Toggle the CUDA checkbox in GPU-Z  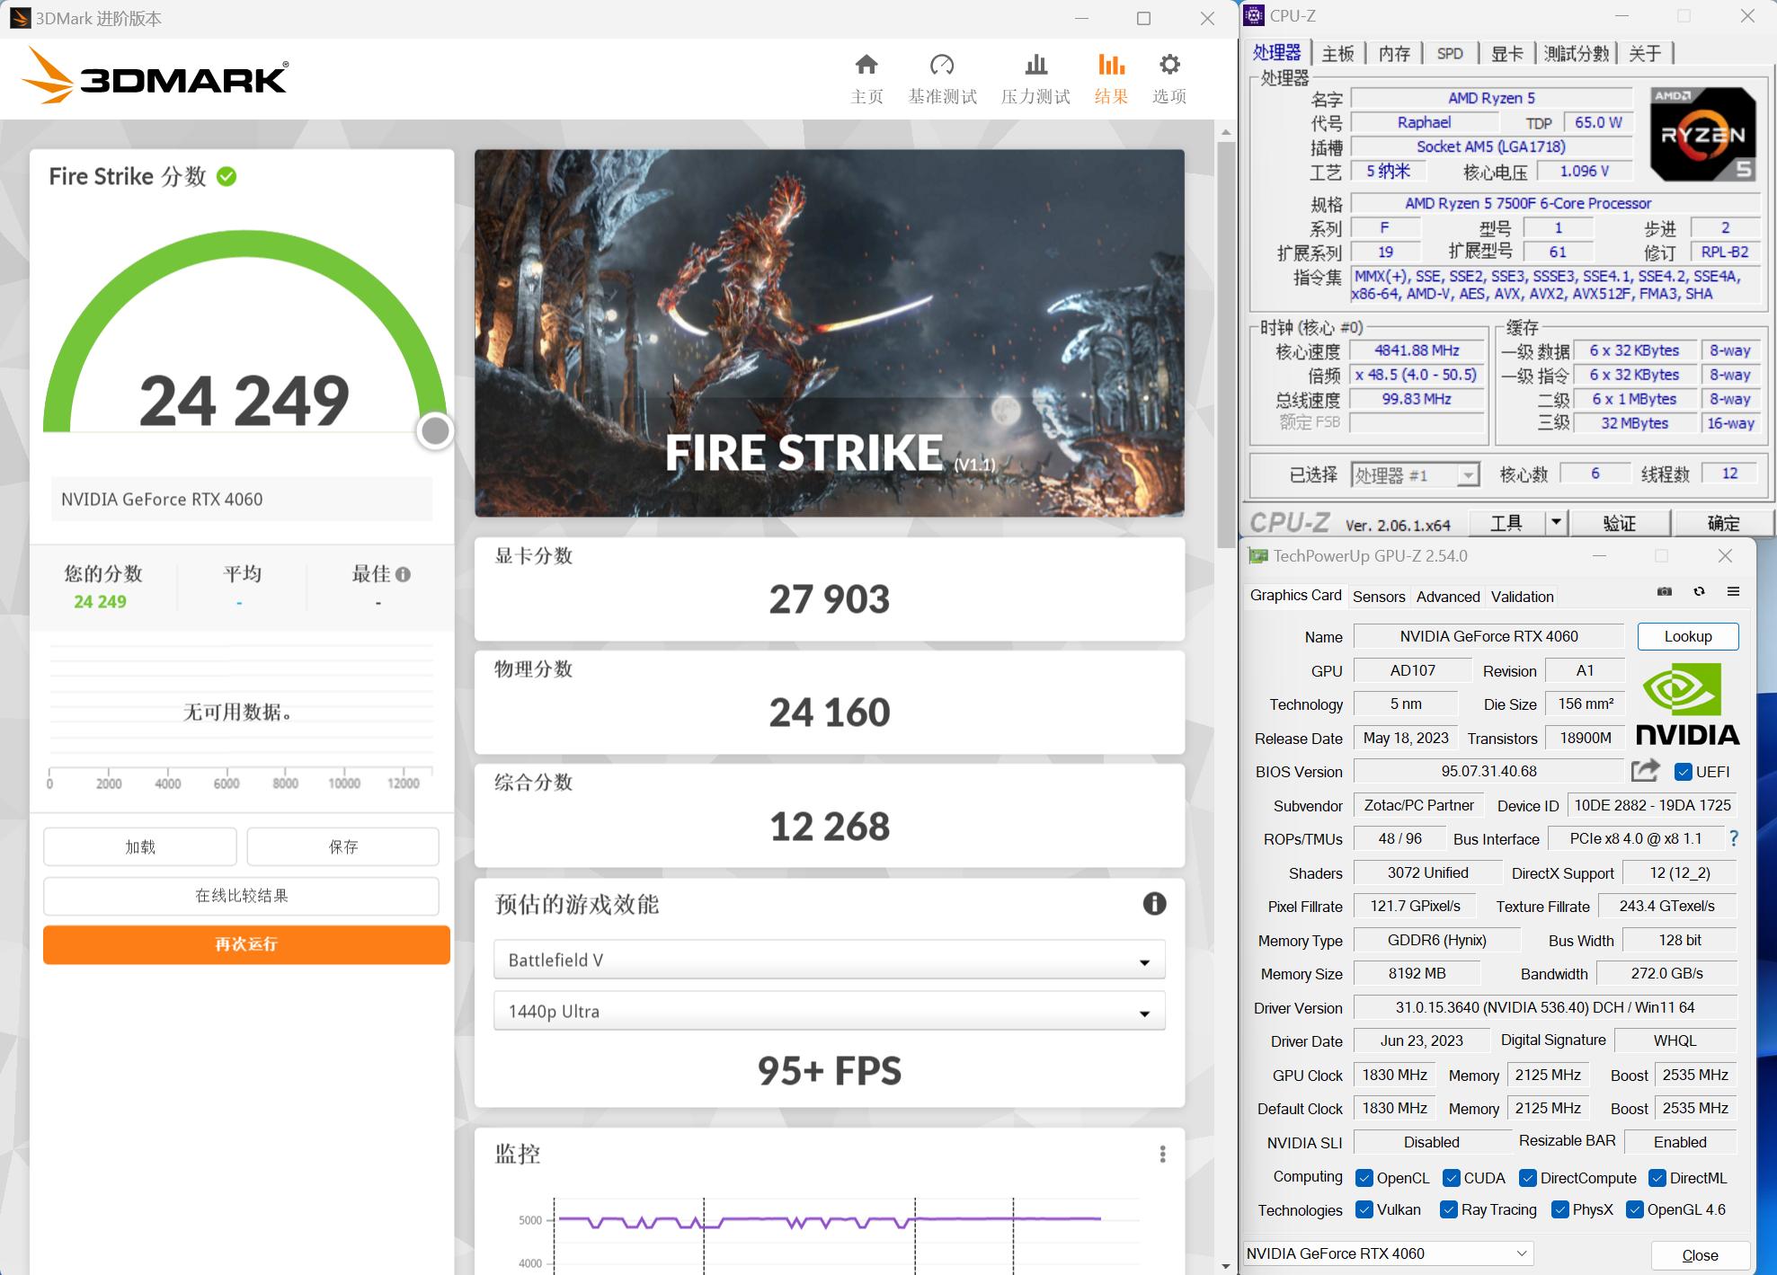(1450, 1177)
